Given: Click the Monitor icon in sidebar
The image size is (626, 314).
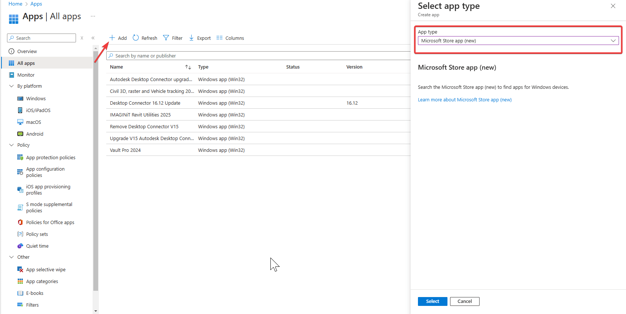Looking at the screenshot, I should pyautogui.click(x=11, y=75).
